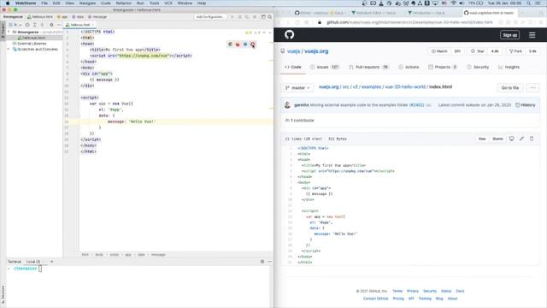Select External Libraries in Project tree

tap(32, 44)
